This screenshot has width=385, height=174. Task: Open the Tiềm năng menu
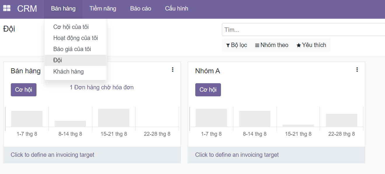tap(103, 8)
